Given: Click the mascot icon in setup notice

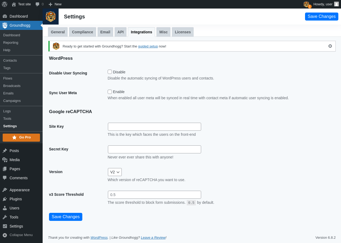Looking at the screenshot, I should coord(56,46).
